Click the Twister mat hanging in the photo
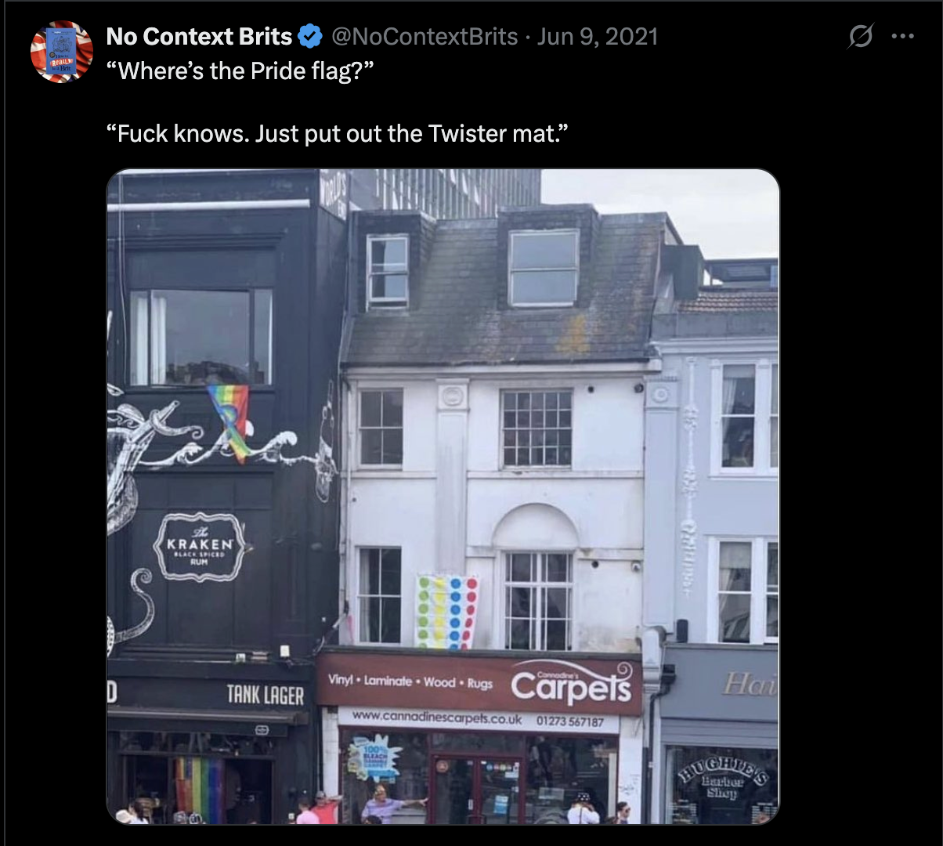Viewport: 943px width, 846px height. 446,611
